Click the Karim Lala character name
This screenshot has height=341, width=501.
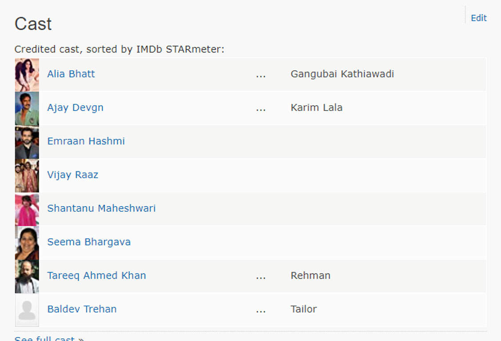[316, 107]
